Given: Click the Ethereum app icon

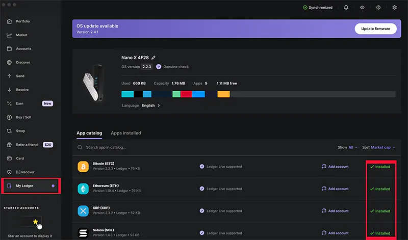Looking at the screenshot, I should [84, 189].
